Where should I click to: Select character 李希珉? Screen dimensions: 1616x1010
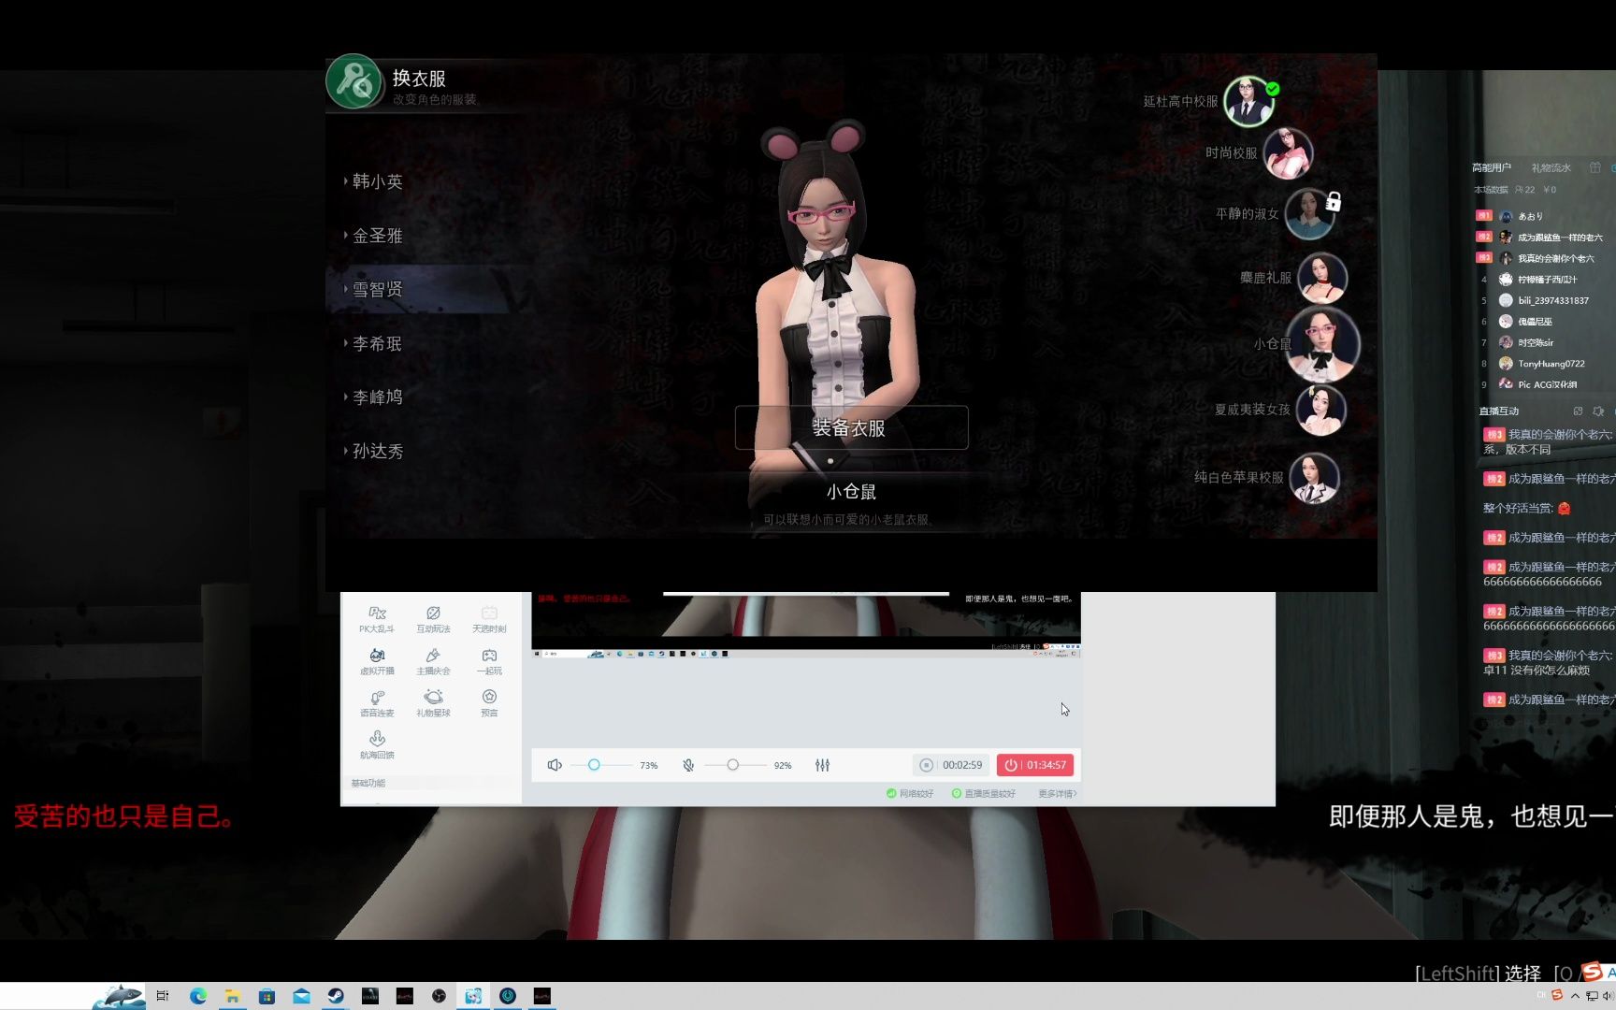click(378, 343)
